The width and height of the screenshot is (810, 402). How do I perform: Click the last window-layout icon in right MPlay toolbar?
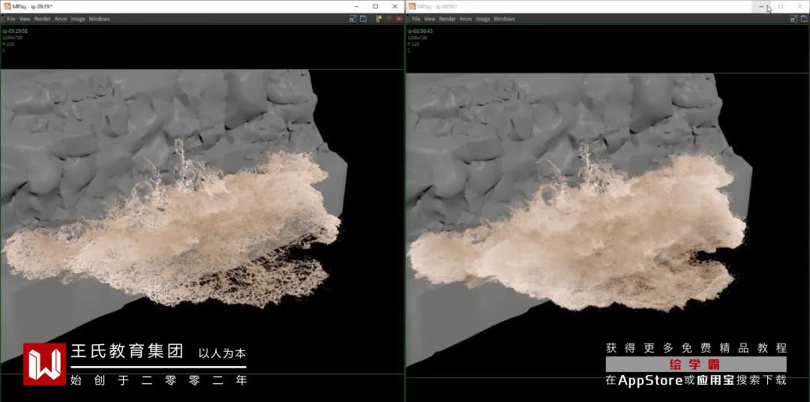[x=804, y=19]
